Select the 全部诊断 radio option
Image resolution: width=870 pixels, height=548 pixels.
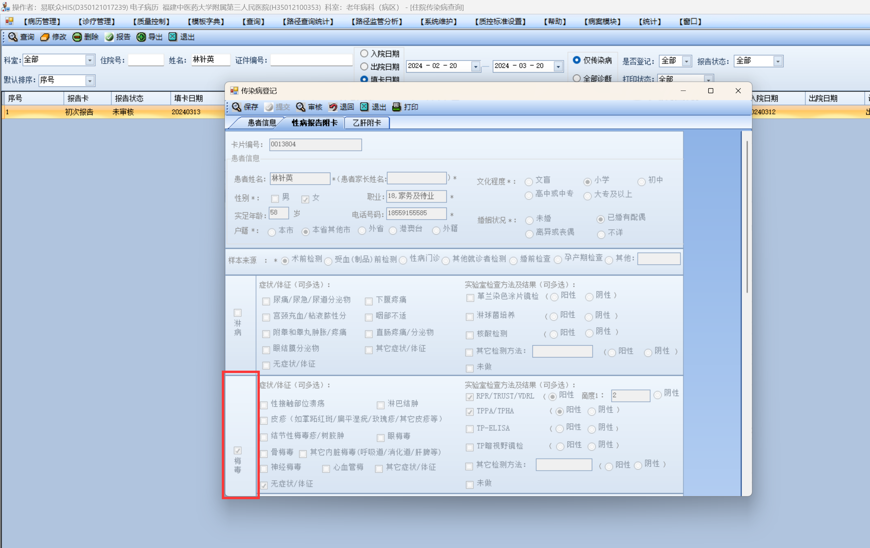pos(577,78)
